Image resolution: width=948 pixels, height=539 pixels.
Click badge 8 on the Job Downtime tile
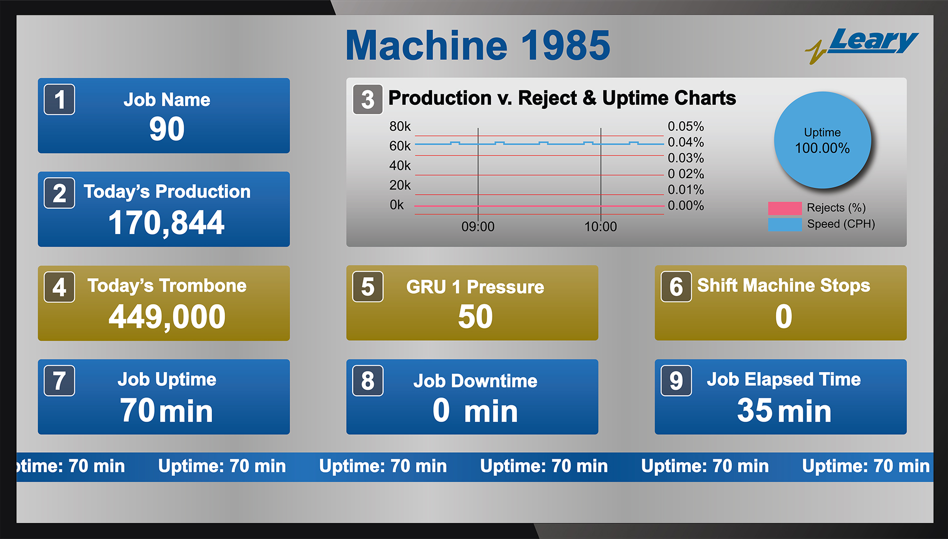point(367,381)
